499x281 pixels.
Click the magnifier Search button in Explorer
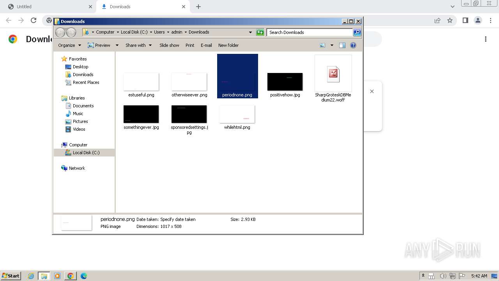point(357,32)
